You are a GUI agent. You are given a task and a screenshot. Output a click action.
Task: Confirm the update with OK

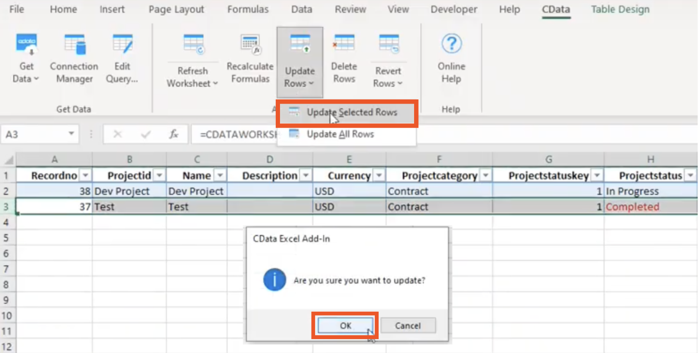(x=345, y=326)
